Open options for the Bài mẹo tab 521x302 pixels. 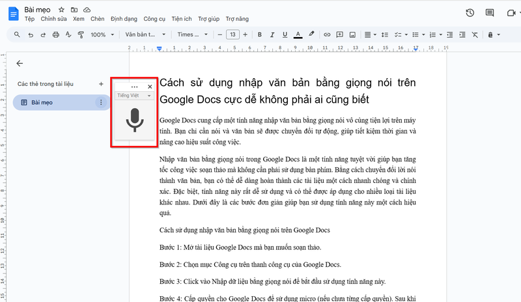[101, 102]
